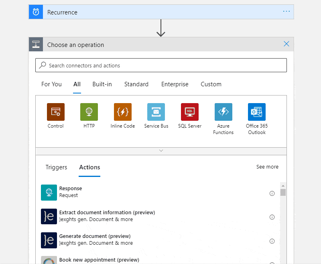321x264 pixels.
Task: Click the Response Request action icon
Action: 49,193
